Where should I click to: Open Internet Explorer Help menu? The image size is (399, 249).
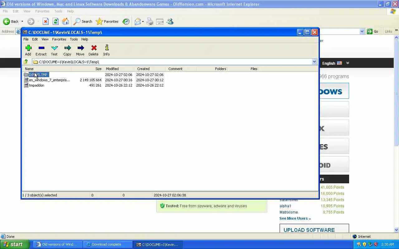[70, 11]
